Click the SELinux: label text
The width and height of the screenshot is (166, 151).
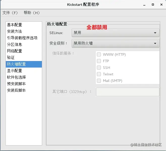pyautogui.click(x=56, y=33)
